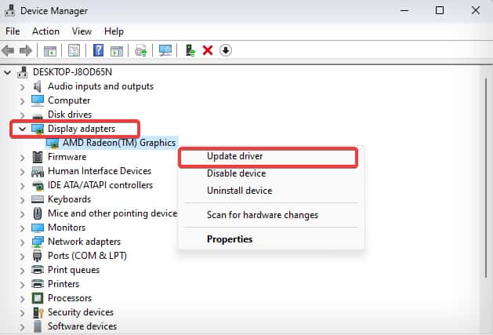Screen dimensions: 493x335
Task: Select the Software devices label
Action: [82, 326]
